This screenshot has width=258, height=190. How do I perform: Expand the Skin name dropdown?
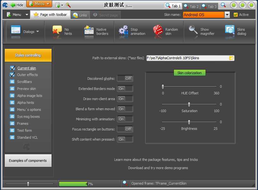(x=227, y=15)
